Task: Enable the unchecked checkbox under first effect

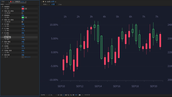Action: pos(22,13)
